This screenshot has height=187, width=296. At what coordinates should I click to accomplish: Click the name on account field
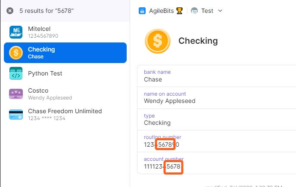pos(217,98)
